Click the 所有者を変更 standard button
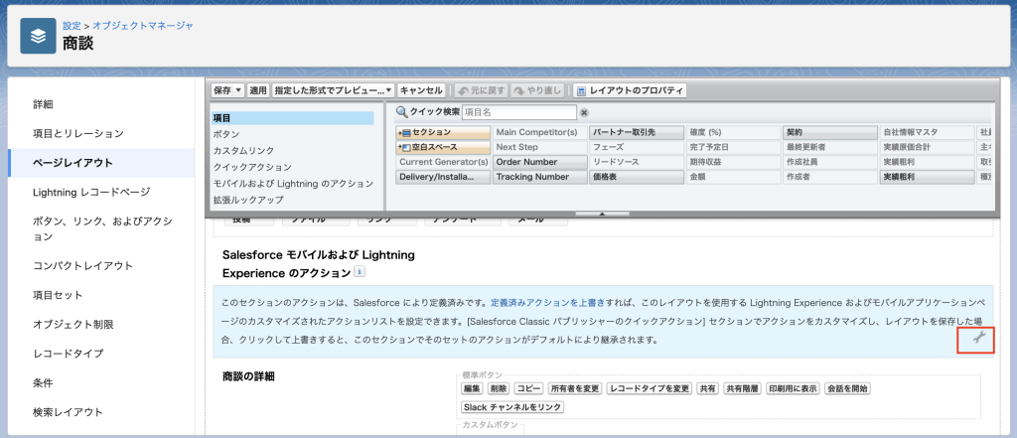 point(575,388)
